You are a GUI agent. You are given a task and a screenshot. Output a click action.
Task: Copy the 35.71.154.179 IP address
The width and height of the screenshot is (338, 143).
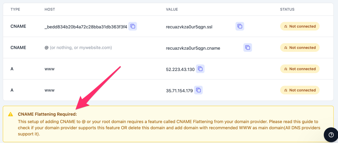coord(198,90)
